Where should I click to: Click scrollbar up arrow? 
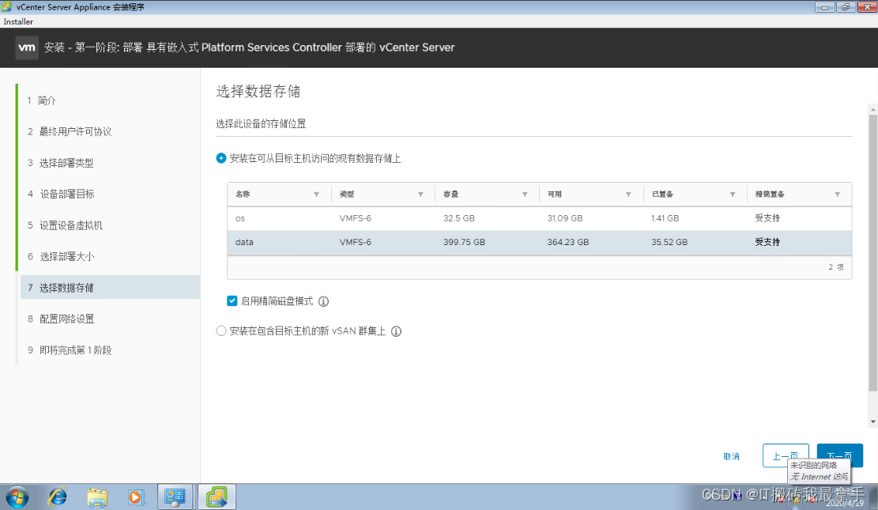pyautogui.click(x=873, y=109)
